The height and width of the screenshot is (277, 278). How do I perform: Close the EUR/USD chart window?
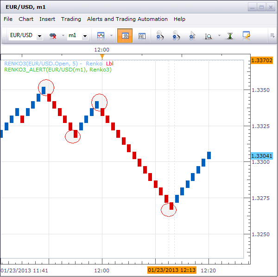click(x=271, y=7)
